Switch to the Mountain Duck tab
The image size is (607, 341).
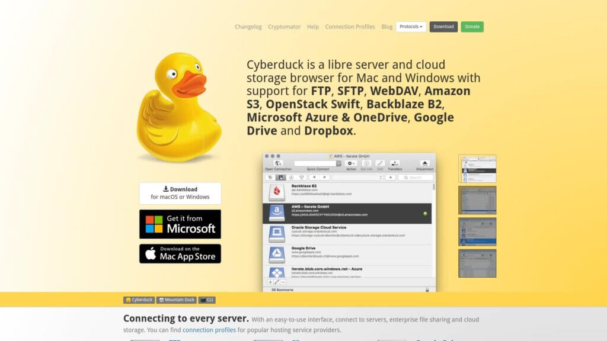pyautogui.click(x=176, y=300)
